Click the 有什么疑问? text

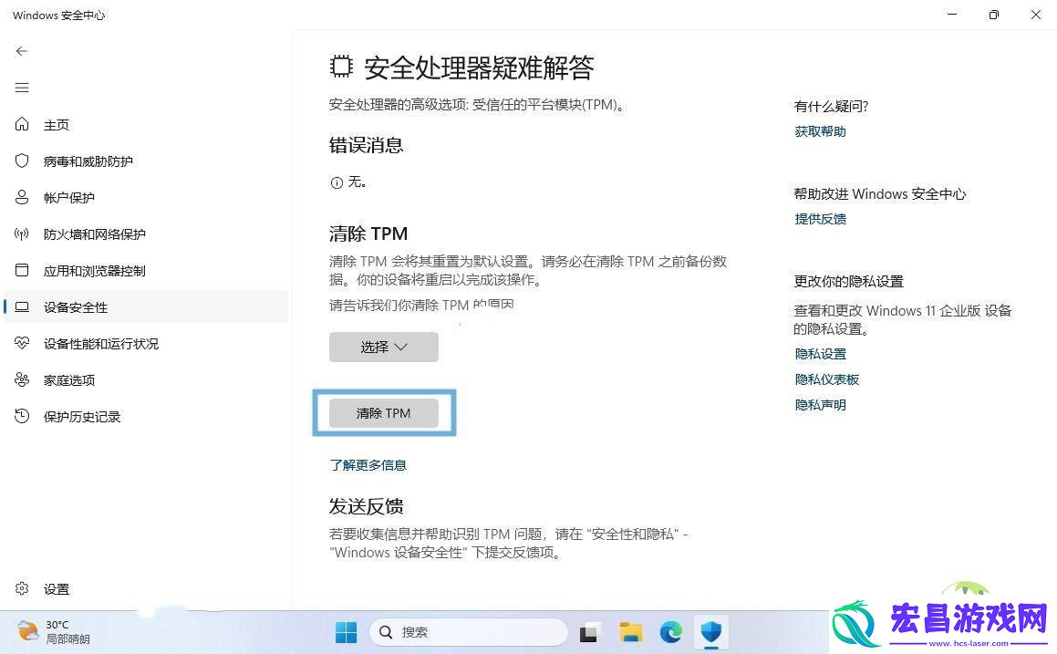[x=831, y=107]
